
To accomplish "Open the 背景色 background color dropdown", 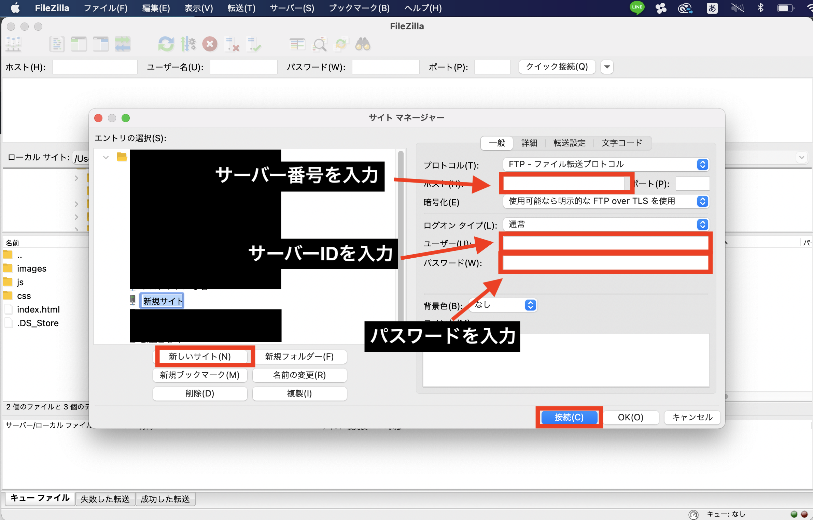I will point(503,305).
